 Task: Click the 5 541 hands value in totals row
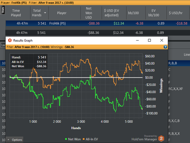tap(42, 33)
